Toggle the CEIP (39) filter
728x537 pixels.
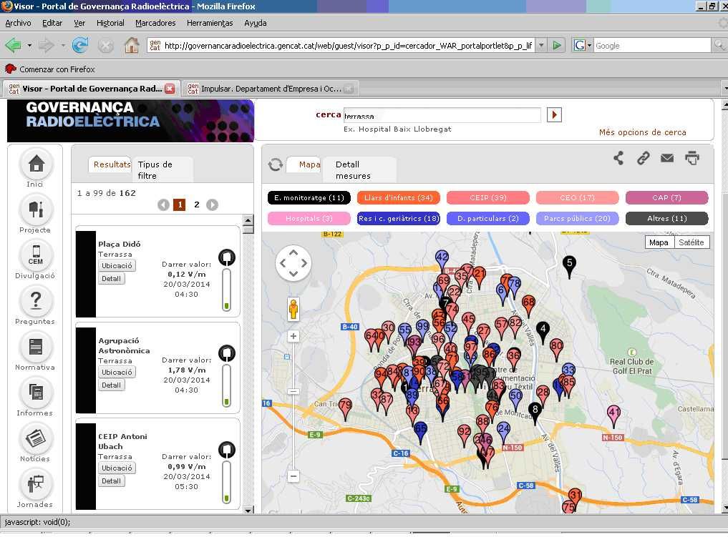tap(488, 198)
